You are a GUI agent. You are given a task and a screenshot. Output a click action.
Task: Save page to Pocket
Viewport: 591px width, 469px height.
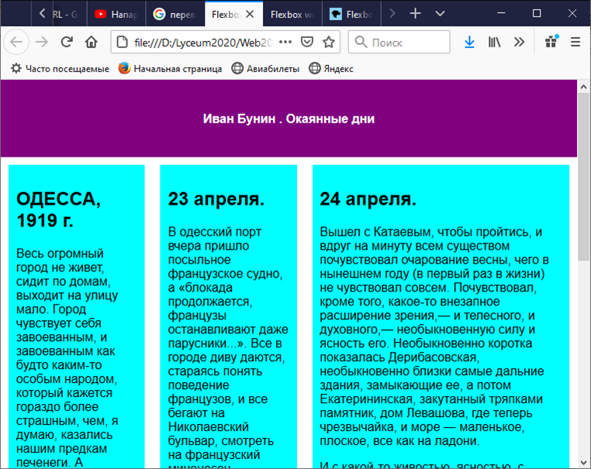307,42
